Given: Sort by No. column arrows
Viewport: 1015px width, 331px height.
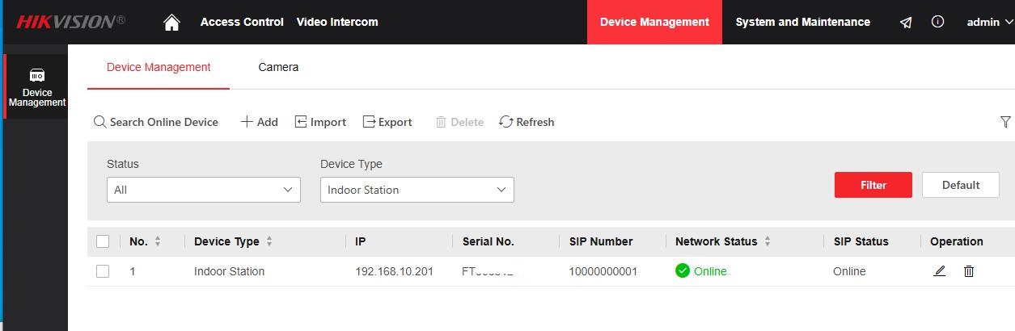Looking at the screenshot, I should point(158,241).
